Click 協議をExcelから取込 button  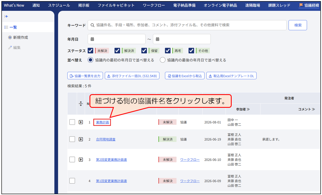pyautogui.click(x=185, y=76)
